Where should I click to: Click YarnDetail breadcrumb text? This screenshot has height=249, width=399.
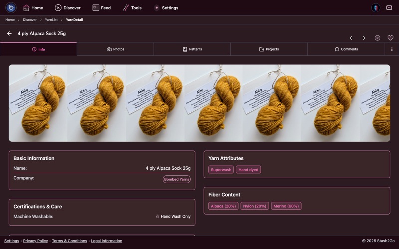(74, 20)
